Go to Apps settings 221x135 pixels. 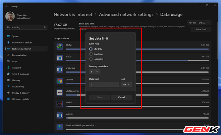(x=26, y=61)
